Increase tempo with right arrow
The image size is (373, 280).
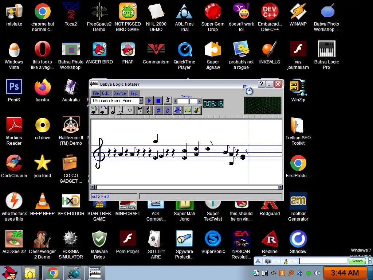(199, 101)
